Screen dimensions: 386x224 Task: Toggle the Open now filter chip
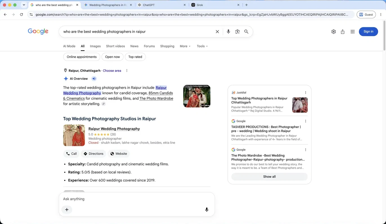point(112,57)
